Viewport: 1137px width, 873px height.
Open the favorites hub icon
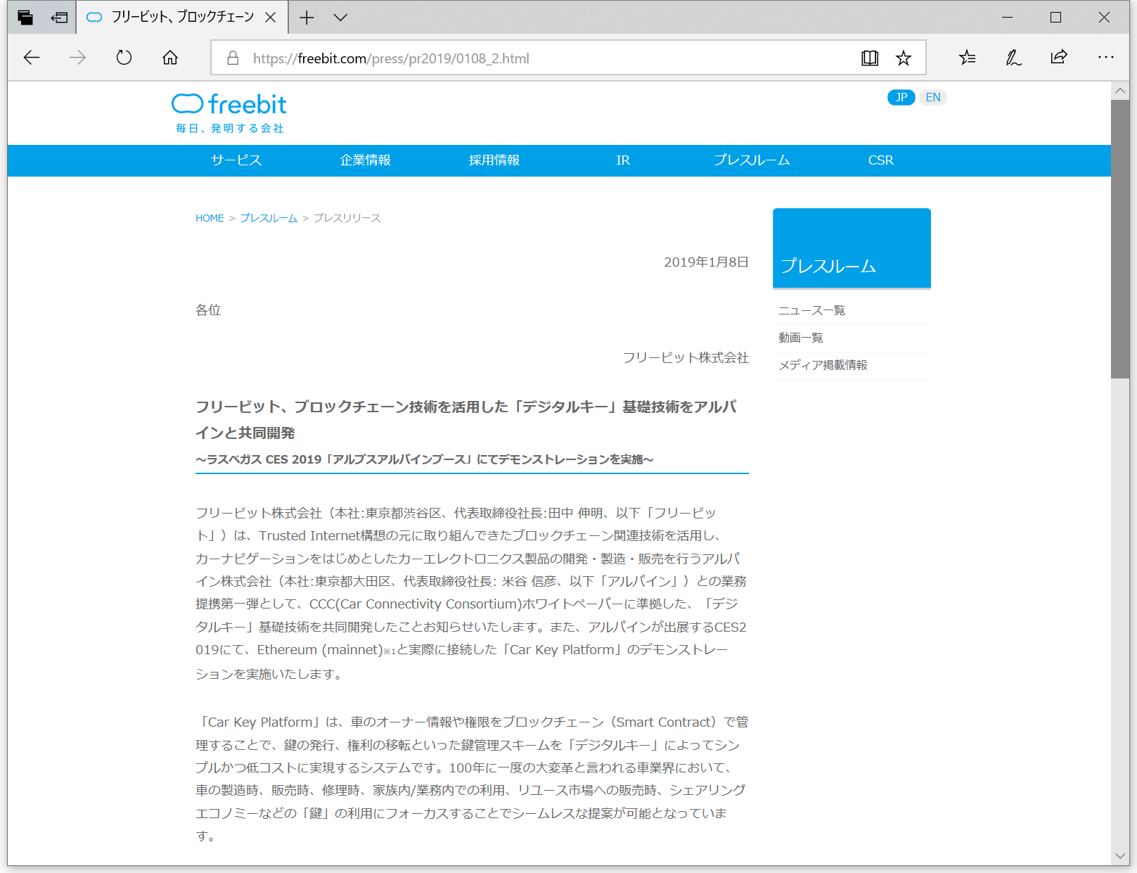(968, 58)
